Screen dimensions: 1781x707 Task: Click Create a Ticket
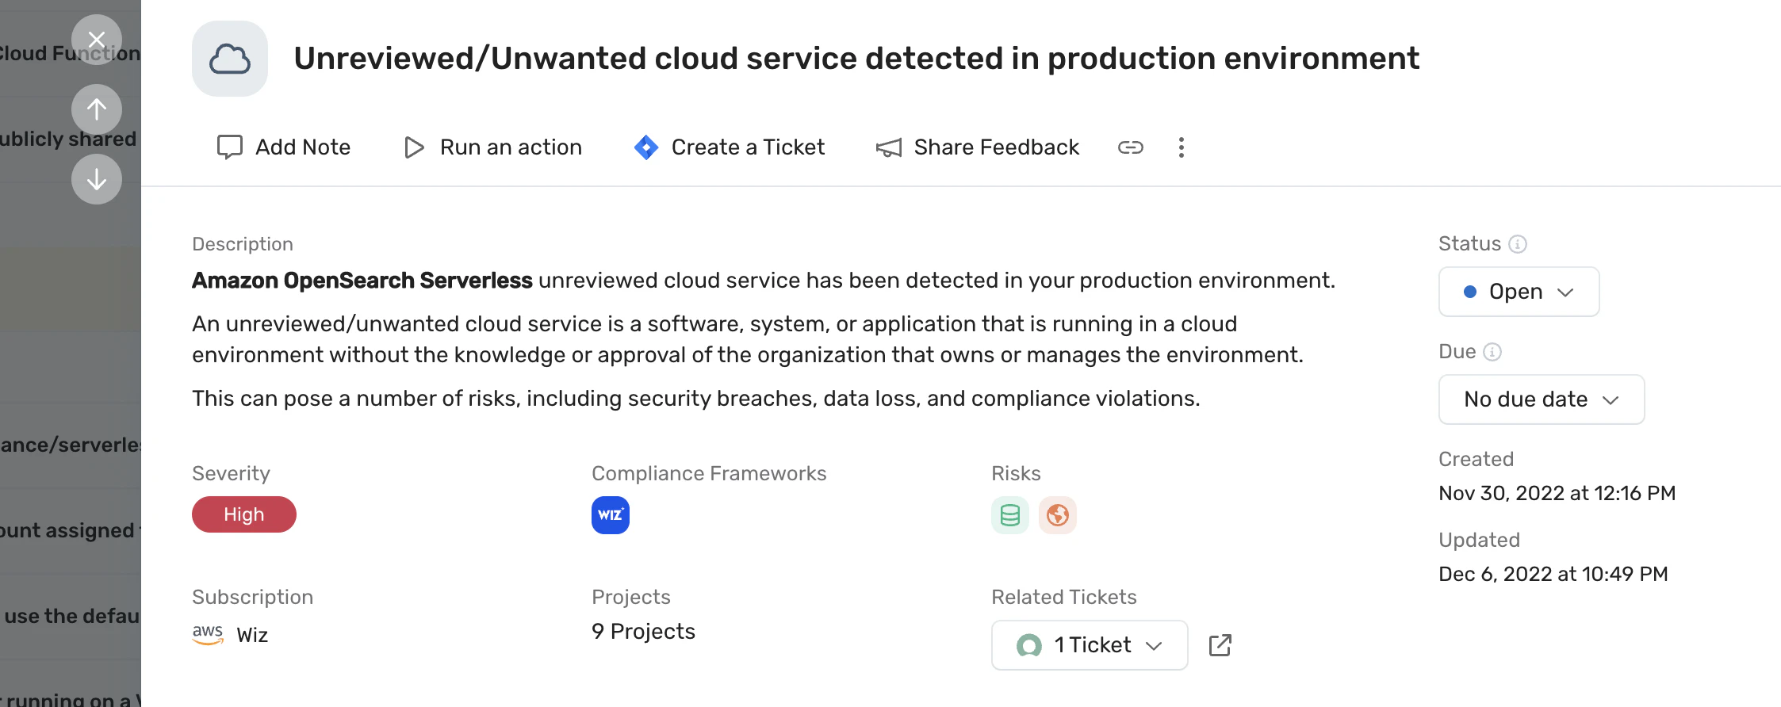point(730,147)
